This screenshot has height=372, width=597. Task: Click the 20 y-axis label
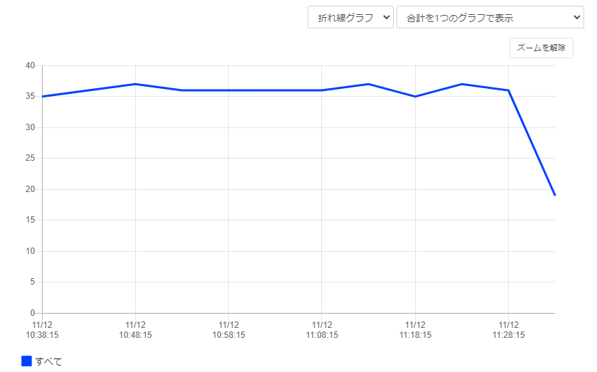tap(31, 189)
